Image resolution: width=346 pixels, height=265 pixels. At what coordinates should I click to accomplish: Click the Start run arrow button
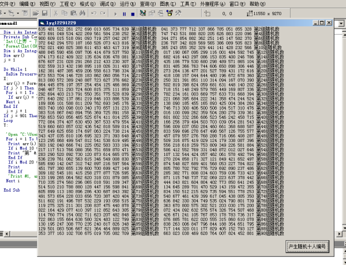(115, 14)
